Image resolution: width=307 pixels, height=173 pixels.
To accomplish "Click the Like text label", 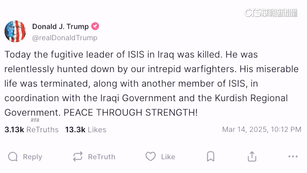I will tap(168, 157).
